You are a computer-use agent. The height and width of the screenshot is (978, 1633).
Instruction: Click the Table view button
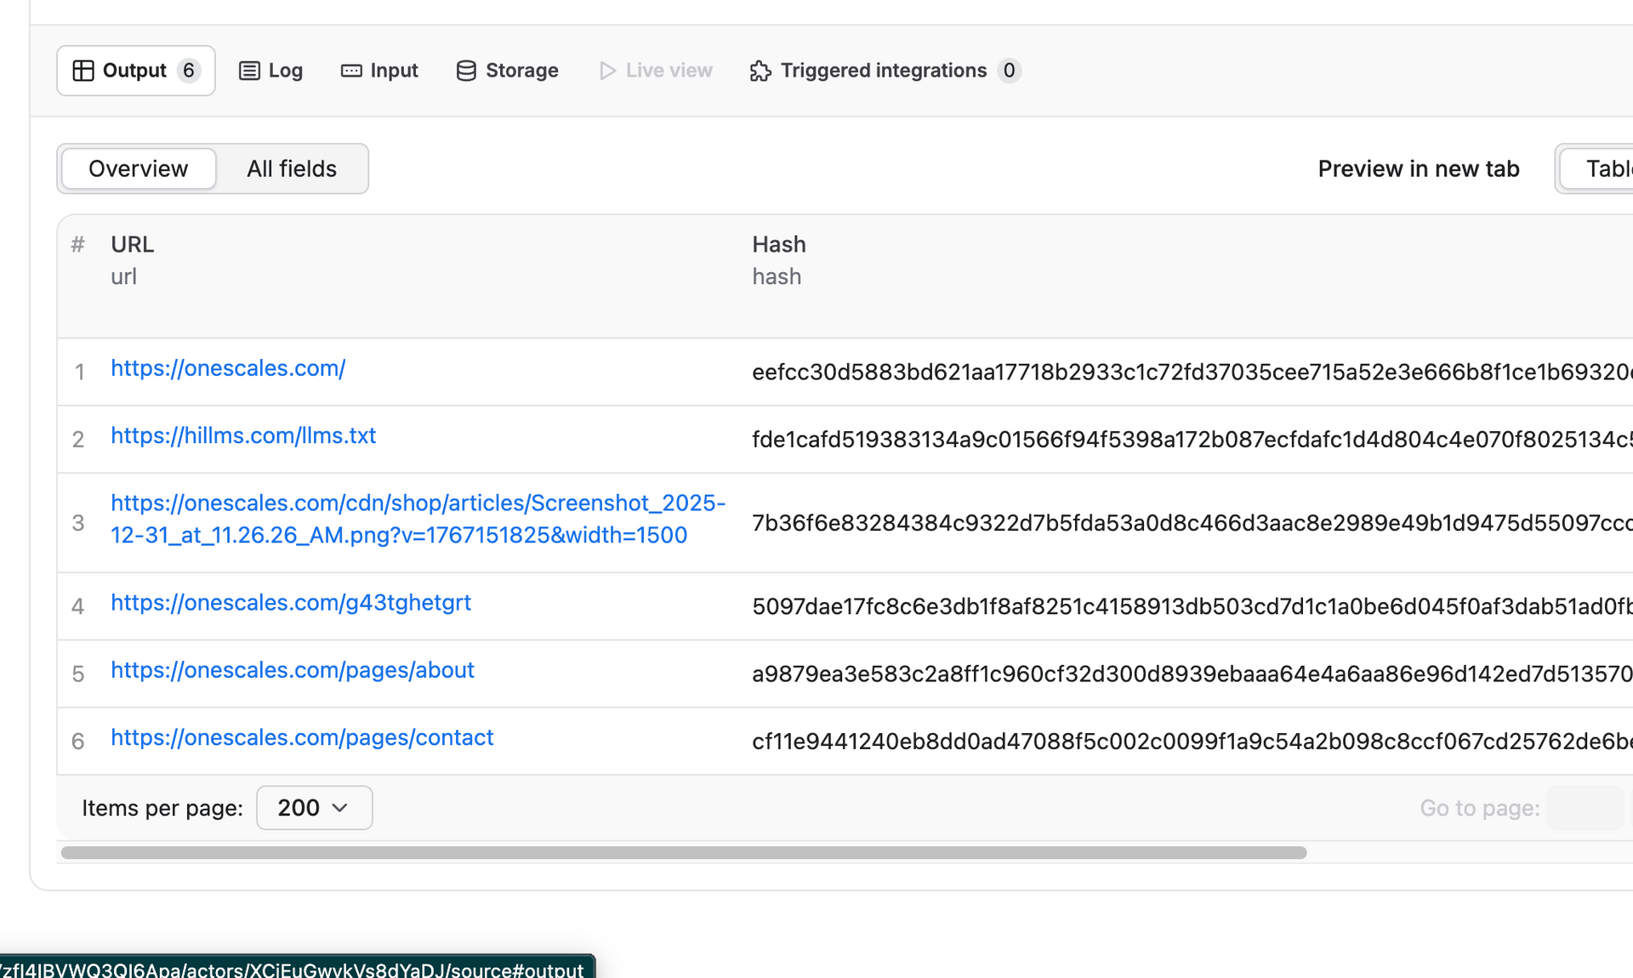(1606, 168)
